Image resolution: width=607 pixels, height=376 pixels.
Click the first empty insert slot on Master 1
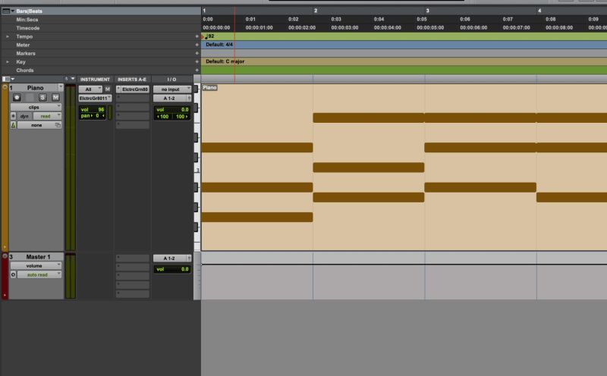(132, 258)
